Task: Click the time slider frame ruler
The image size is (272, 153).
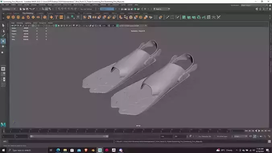Action: (116, 131)
